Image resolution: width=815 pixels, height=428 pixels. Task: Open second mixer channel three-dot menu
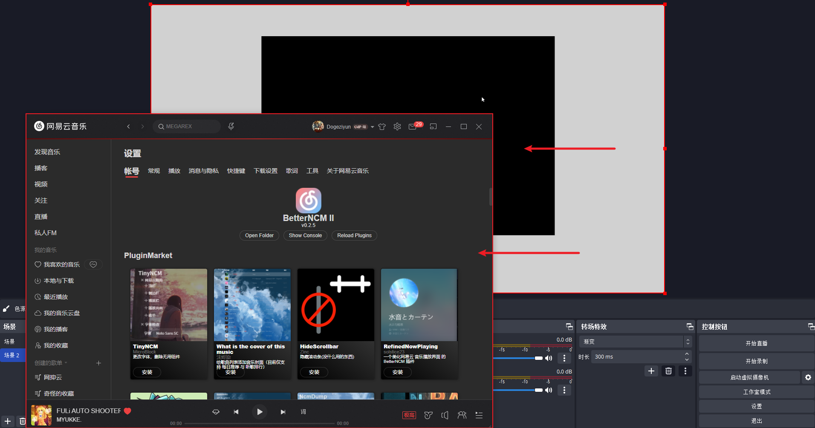[x=564, y=390]
